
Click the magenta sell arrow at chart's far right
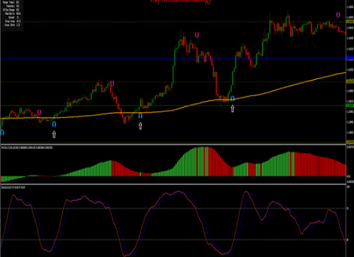click(x=338, y=15)
